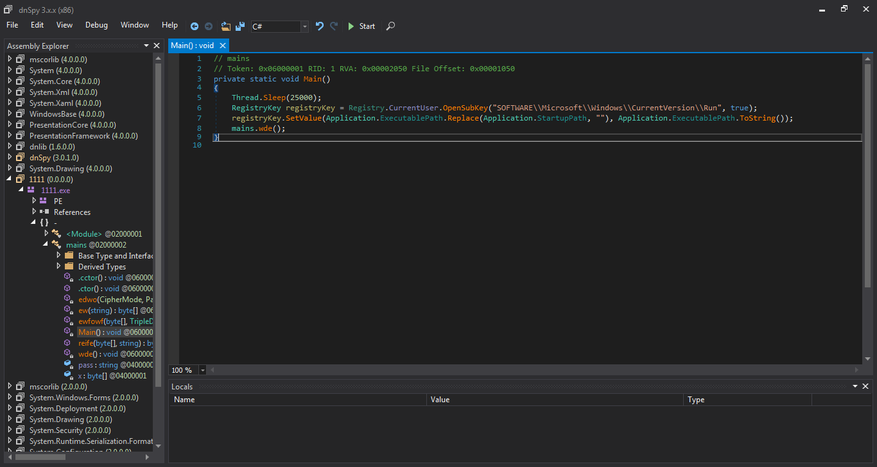Screen dimensions: 877x467
Task: Click the Open file folder icon
Action: coord(226,26)
